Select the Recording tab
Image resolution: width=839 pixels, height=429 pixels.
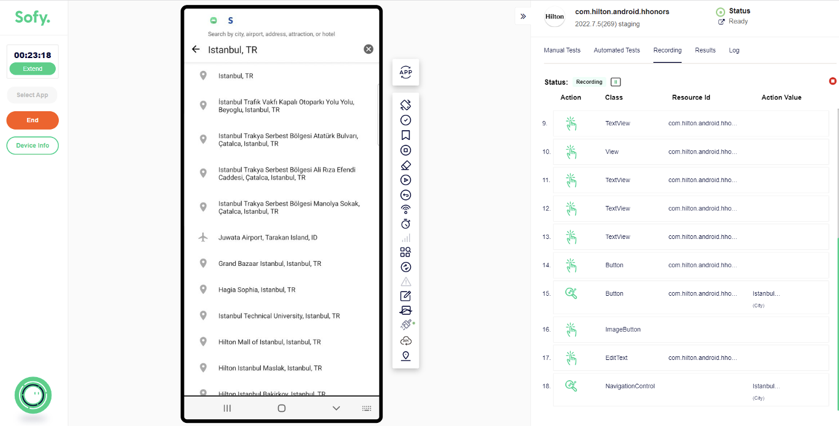coord(668,50)
